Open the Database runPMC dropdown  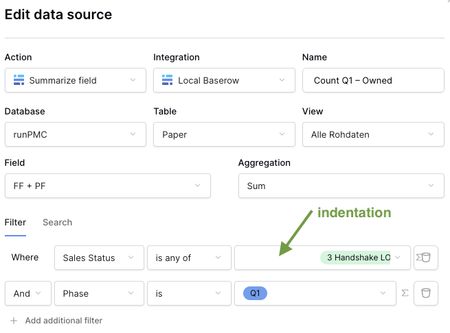pyautogui.click(x=76, y=134)
